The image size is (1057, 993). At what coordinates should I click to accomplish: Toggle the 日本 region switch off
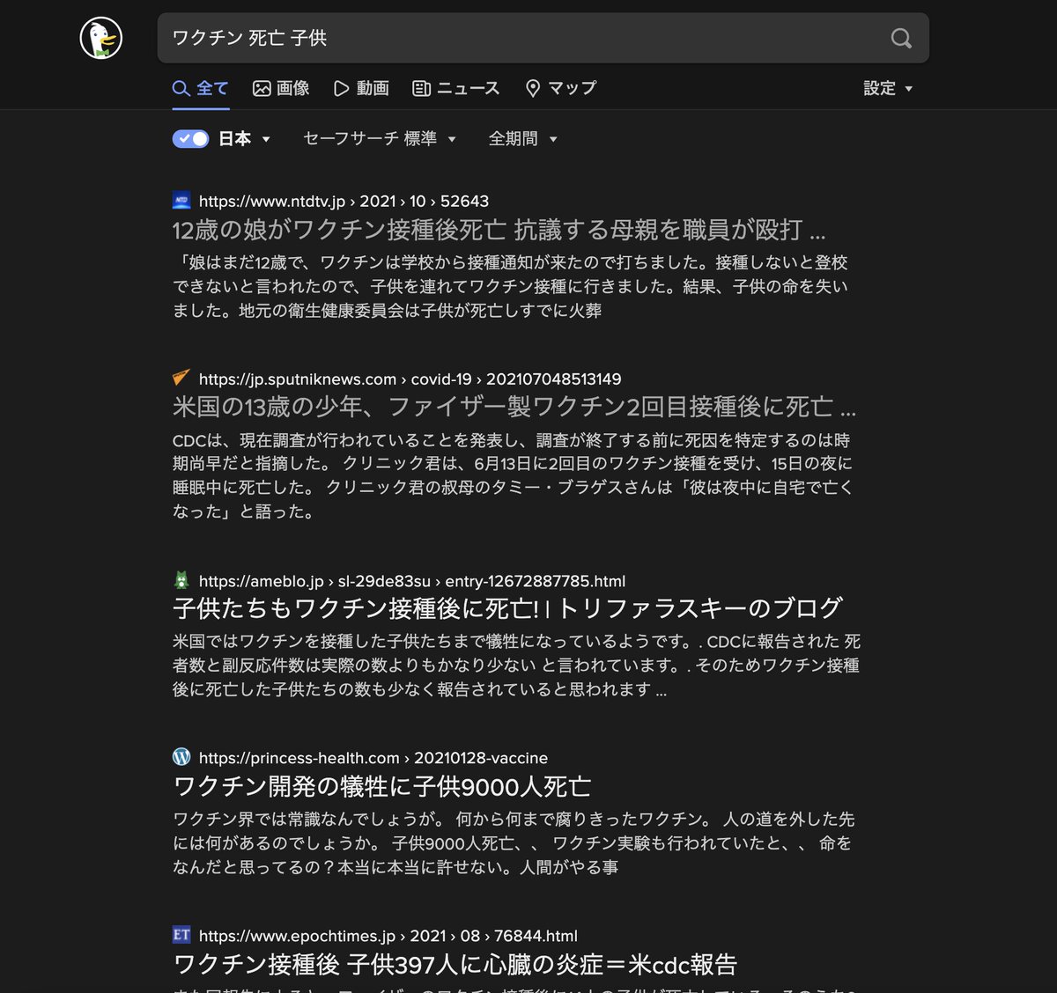coord(190,138)
